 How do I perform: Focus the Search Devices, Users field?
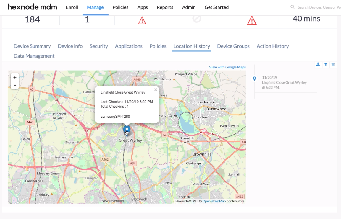coord(319,7)
